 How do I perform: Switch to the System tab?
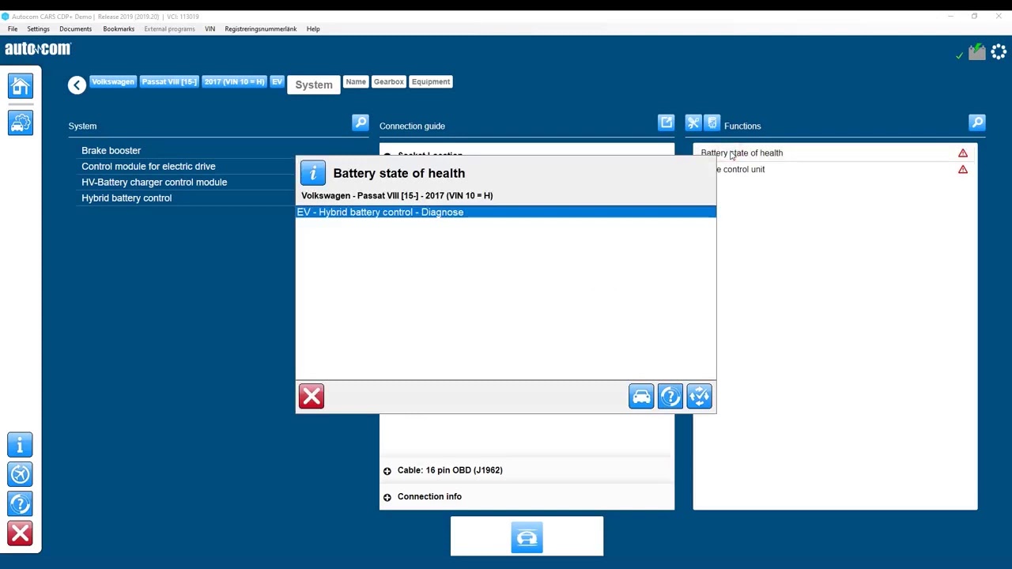[314, 85]
